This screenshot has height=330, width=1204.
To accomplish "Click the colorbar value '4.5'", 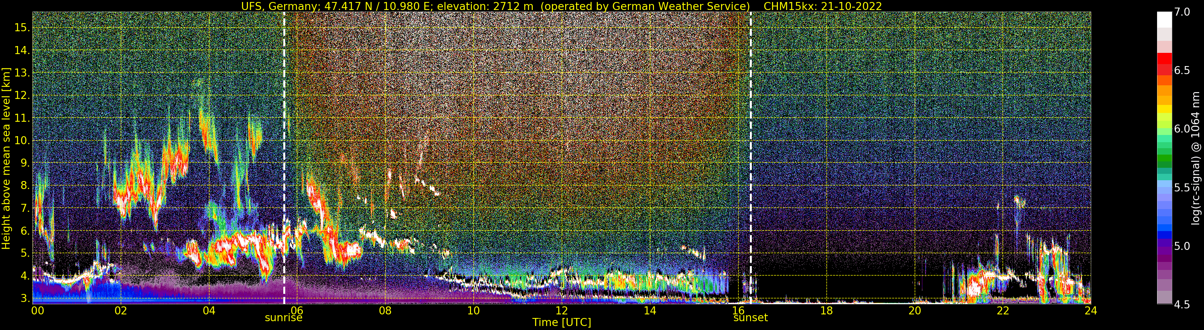I will tap(1181, 304).
